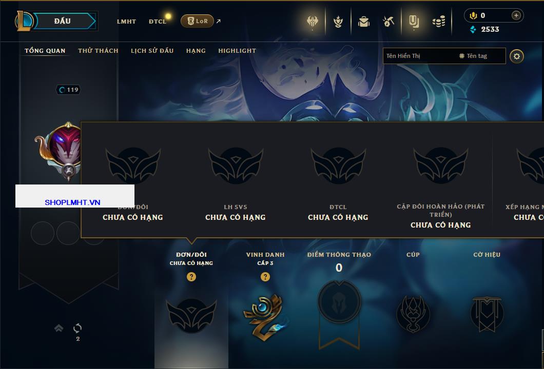The width and height of the screenshot is (544, 369).
Task: Open profile settings gear icon
Action: (517, 56)
